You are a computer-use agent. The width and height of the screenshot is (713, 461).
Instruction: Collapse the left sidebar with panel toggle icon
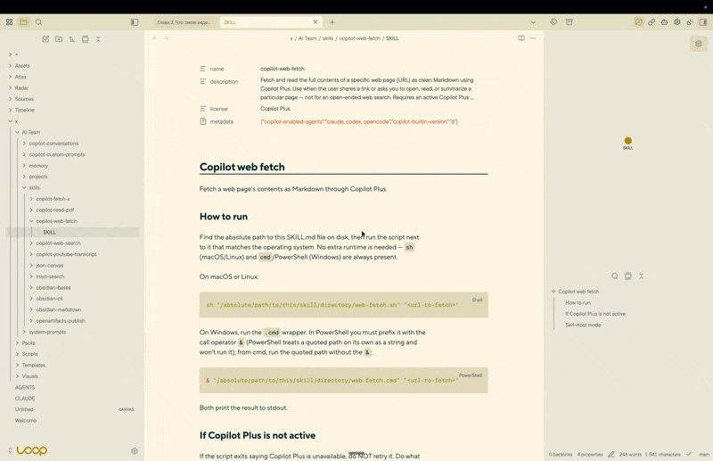[x=135, y=21]
